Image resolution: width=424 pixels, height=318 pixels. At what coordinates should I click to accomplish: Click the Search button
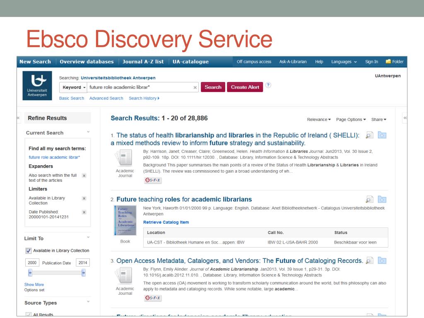tap(213, 87)
